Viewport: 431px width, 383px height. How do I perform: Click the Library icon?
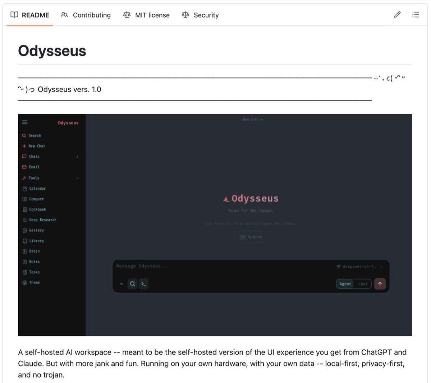[25, 241]
